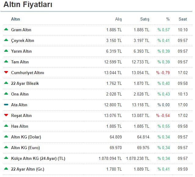Click the green arrow next to Ons Altın
This screenshot has width=195, height=177.
coord(6,94)
